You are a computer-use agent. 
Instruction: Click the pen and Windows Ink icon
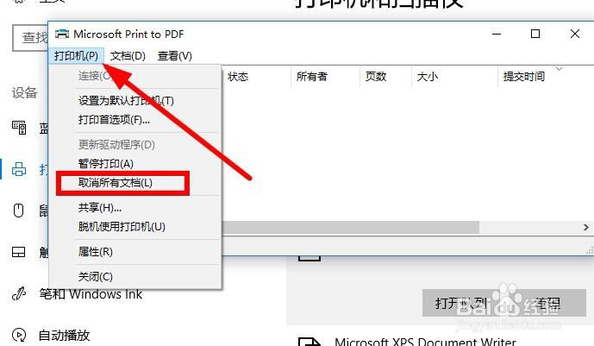(19, 293)
